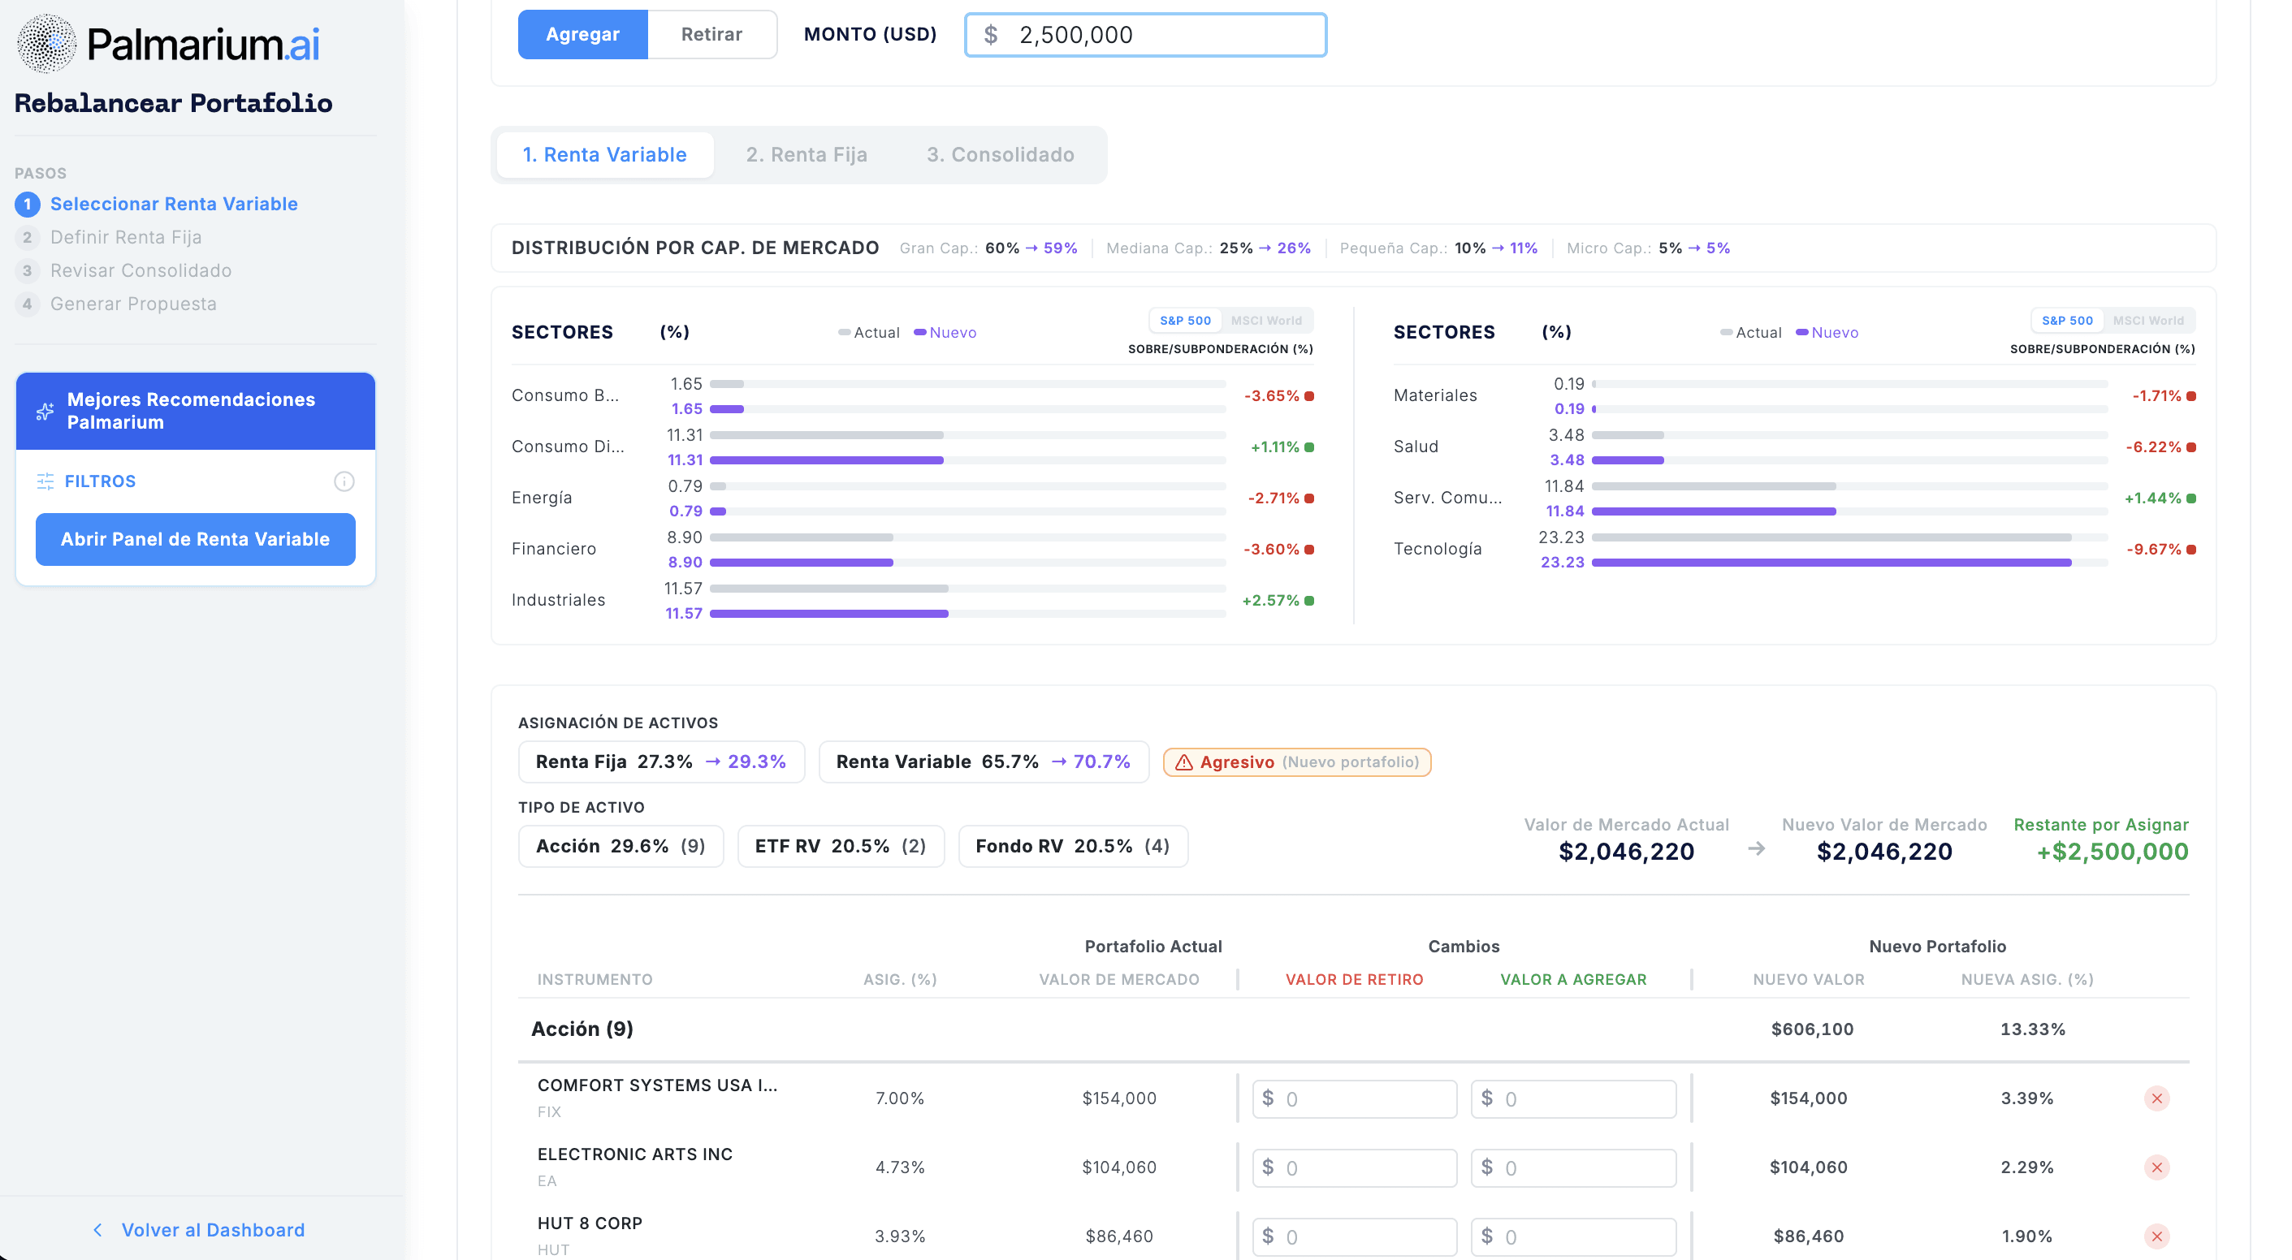Click the ETF RV 20.5% (2) type chip
This screenshot has width=2292, height=1260.
click(x=841, y=847)
